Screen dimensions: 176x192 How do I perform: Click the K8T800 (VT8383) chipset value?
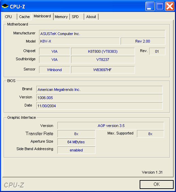[103, 51]
